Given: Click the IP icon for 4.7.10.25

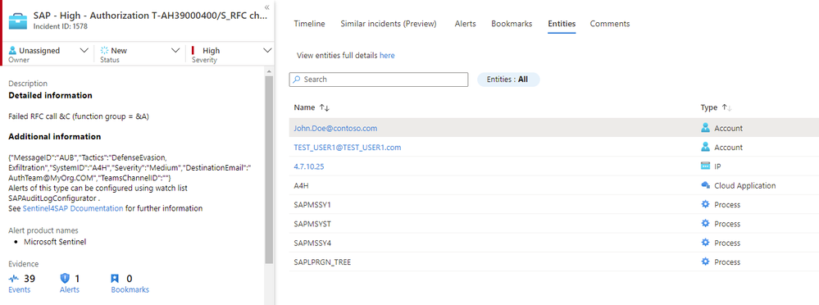Looking at the screenshot, I should (706, 166).
